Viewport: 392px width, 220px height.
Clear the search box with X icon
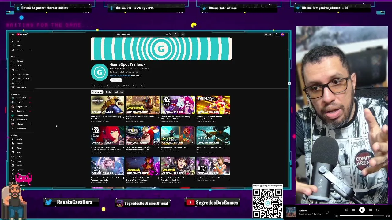click(170, 35)
